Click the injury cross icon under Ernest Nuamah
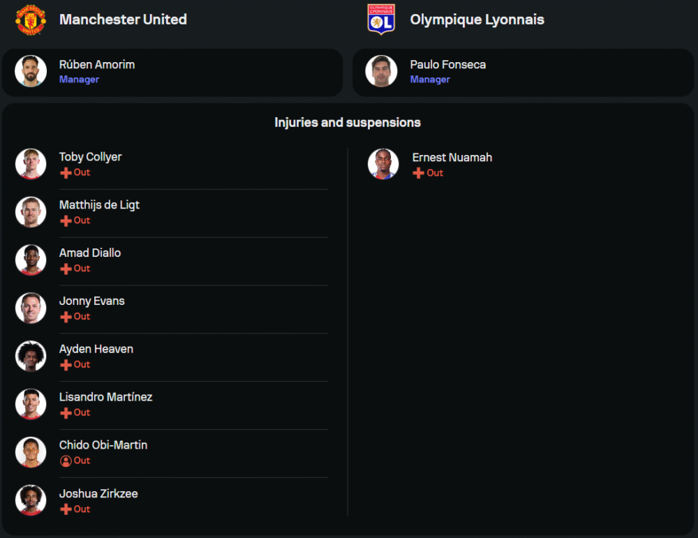 coord(418,173)
